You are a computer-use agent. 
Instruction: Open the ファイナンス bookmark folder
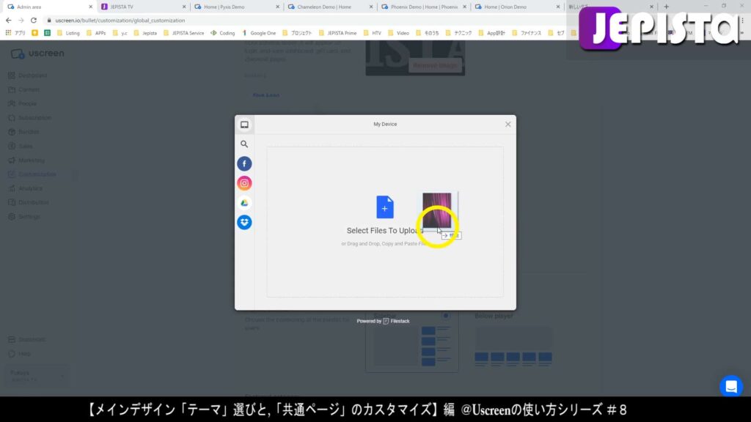[527, 33]
